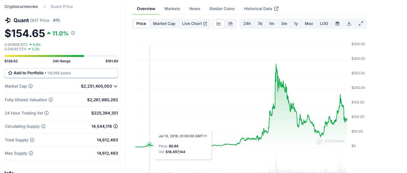Open the Overview tab
The height and width of the screenshot is (173, 407).
point(146,9)
